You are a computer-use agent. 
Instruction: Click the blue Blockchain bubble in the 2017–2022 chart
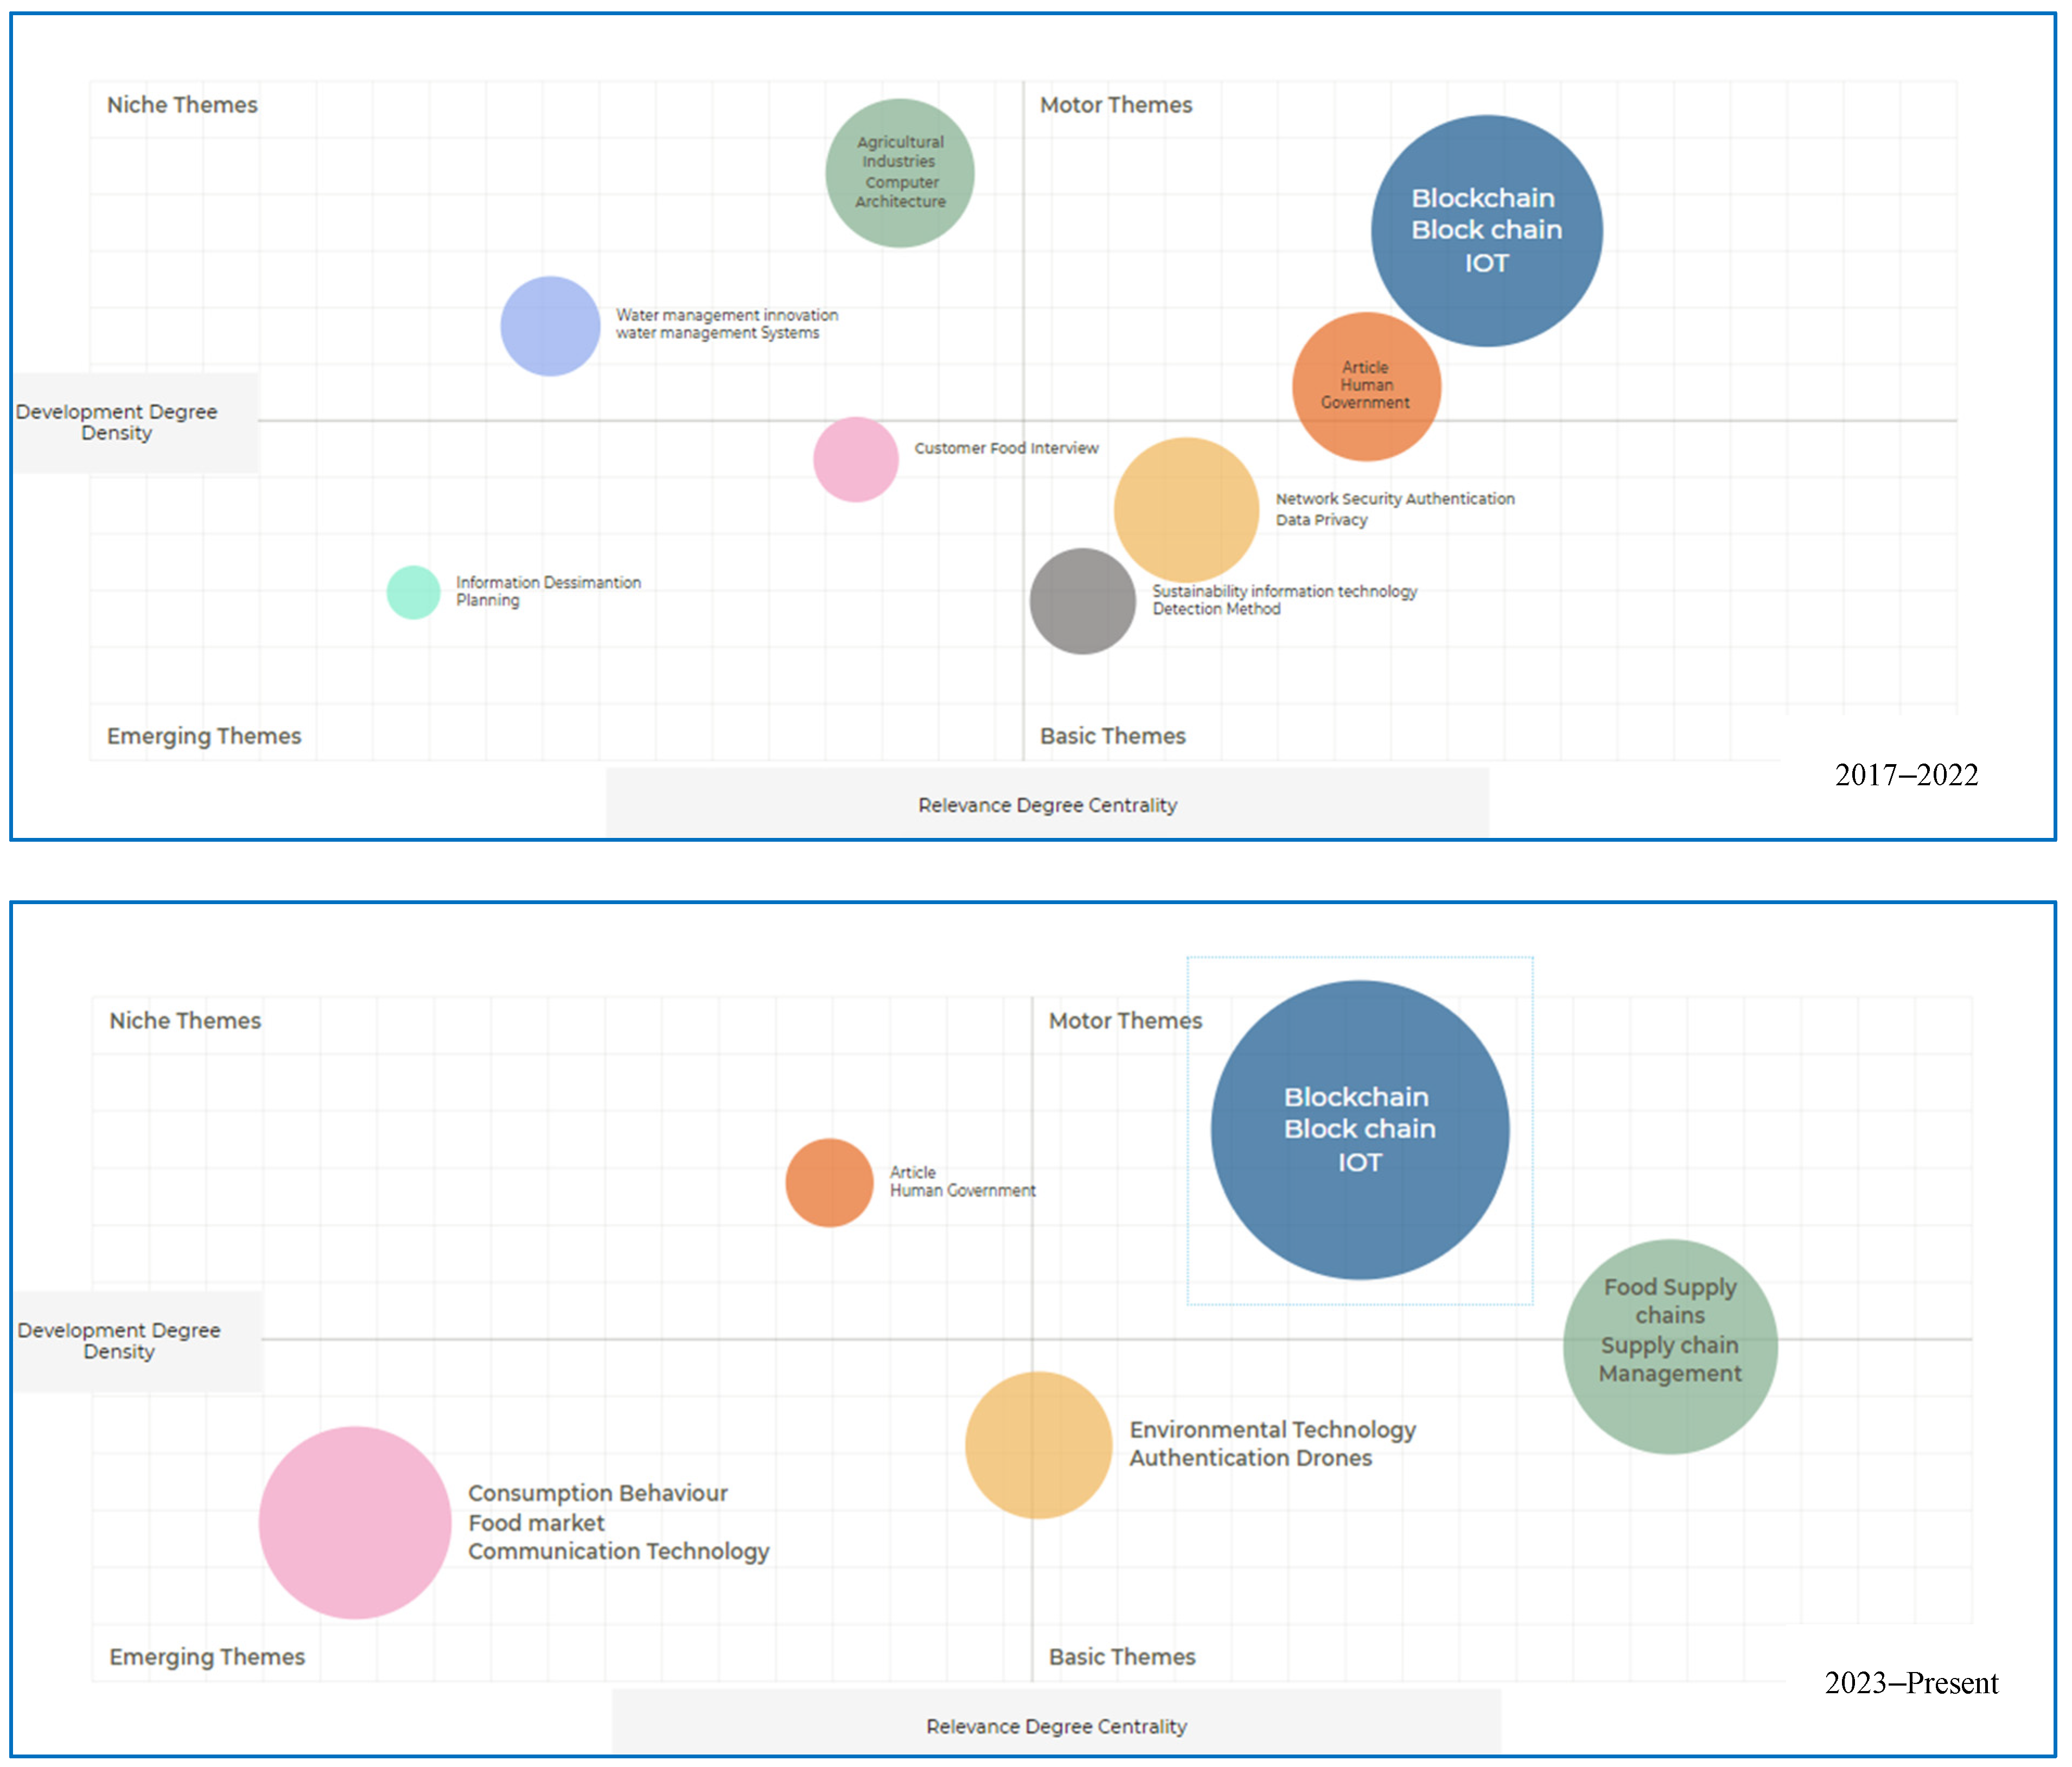(1486, 231)
